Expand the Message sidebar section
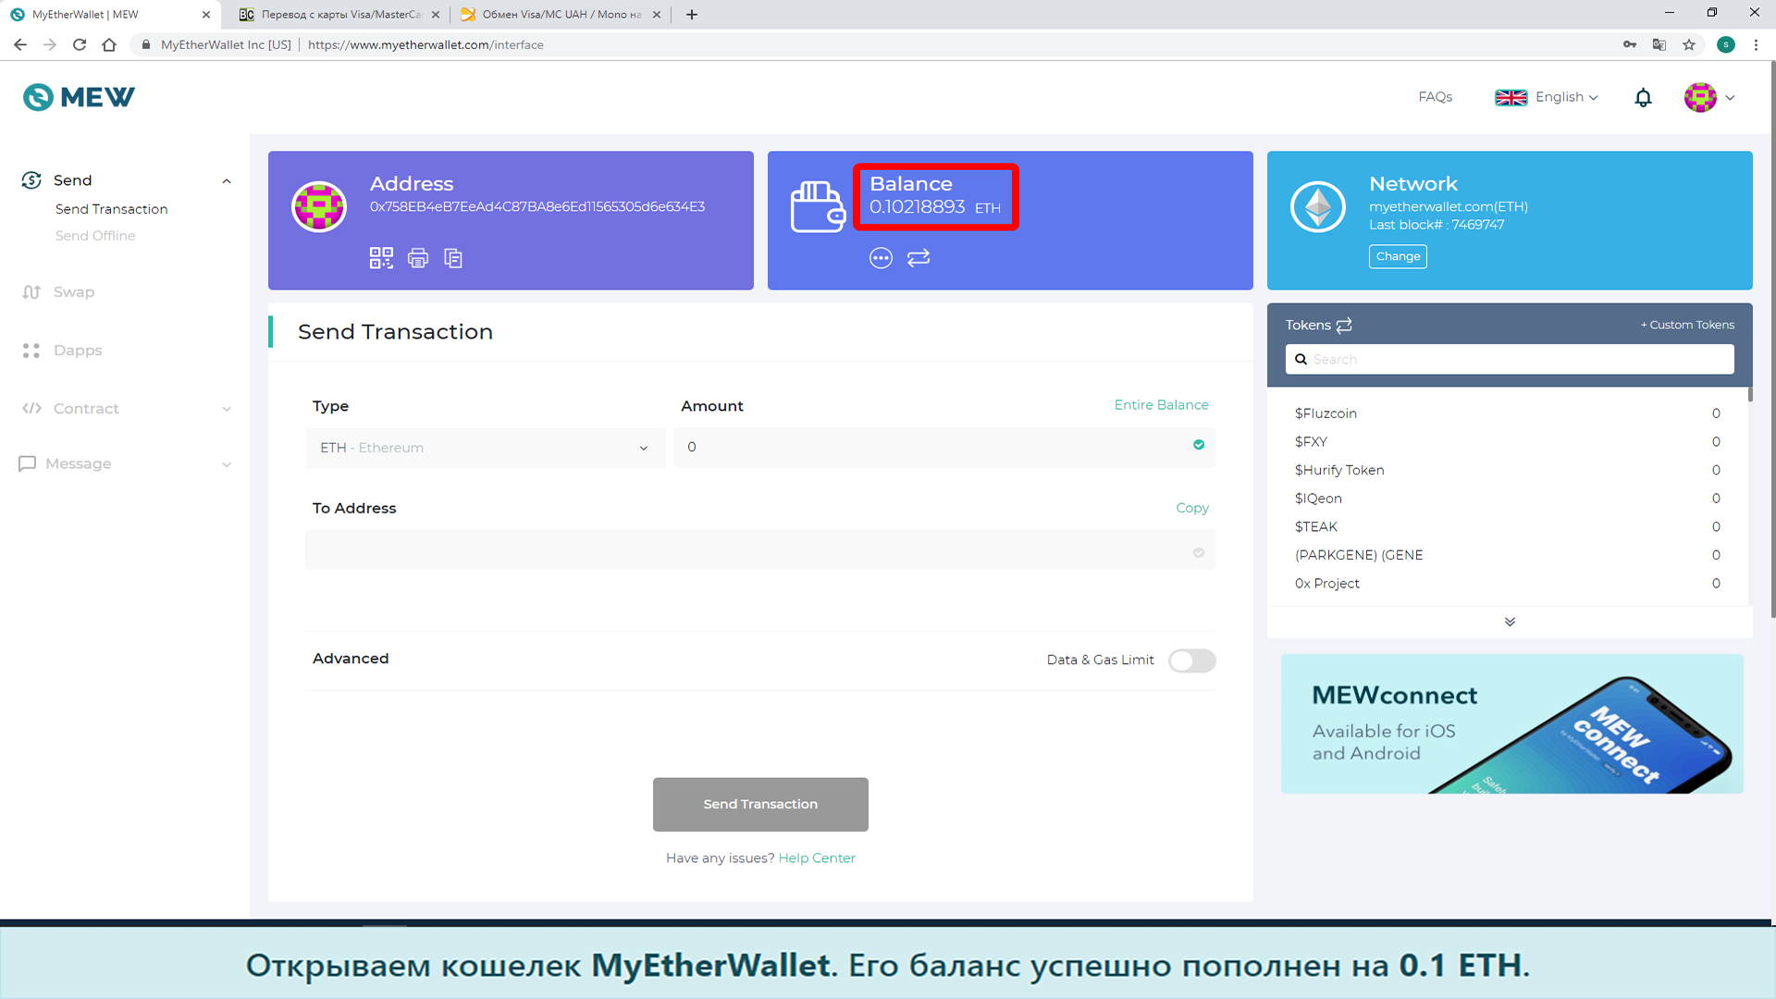Viewport: 1776px width, 999px height. coord(227,464)
